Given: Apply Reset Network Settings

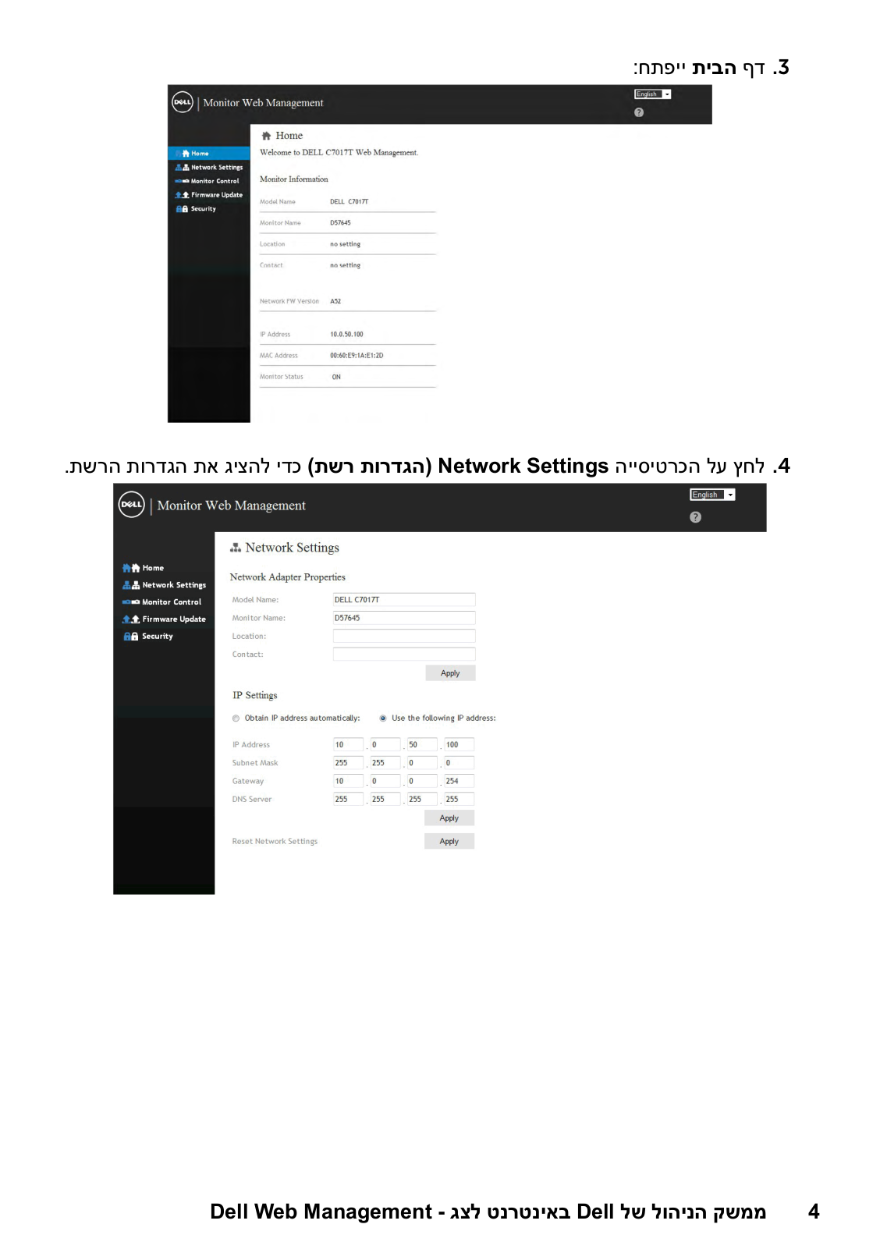Looking at the screenshot, I should 449,842.
